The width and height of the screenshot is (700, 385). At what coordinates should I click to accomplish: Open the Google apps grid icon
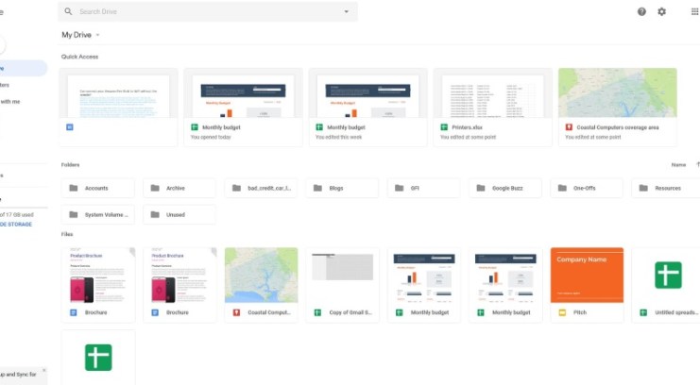point(694,11)
